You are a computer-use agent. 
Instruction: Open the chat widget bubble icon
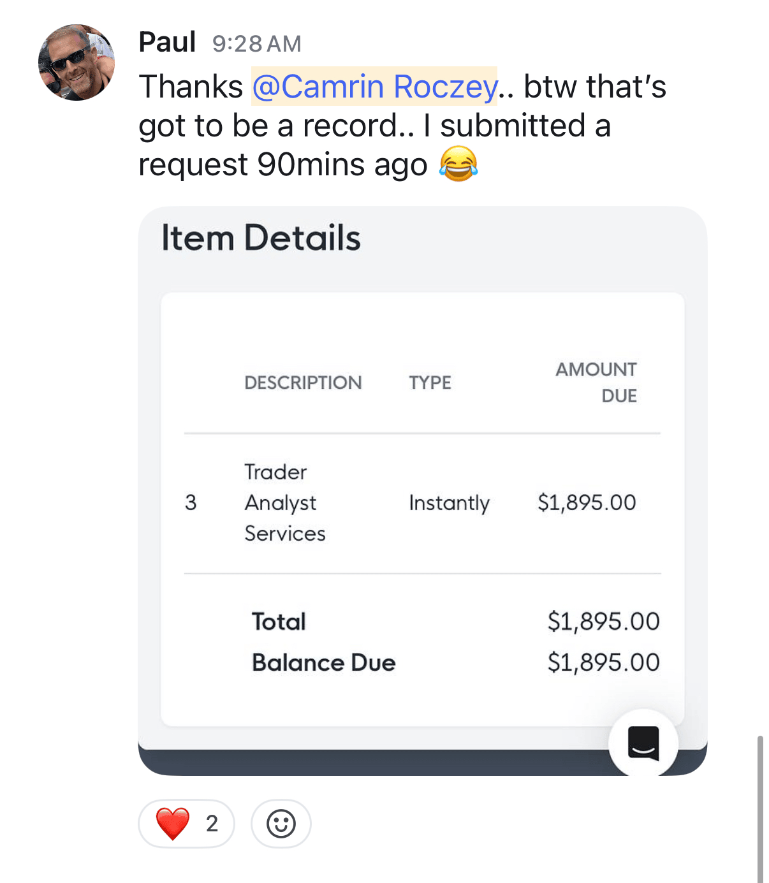point(643,743)
